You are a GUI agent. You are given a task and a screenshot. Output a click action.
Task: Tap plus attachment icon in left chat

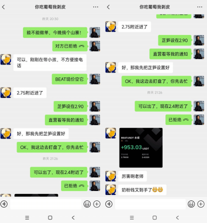[x=97, y=204]
